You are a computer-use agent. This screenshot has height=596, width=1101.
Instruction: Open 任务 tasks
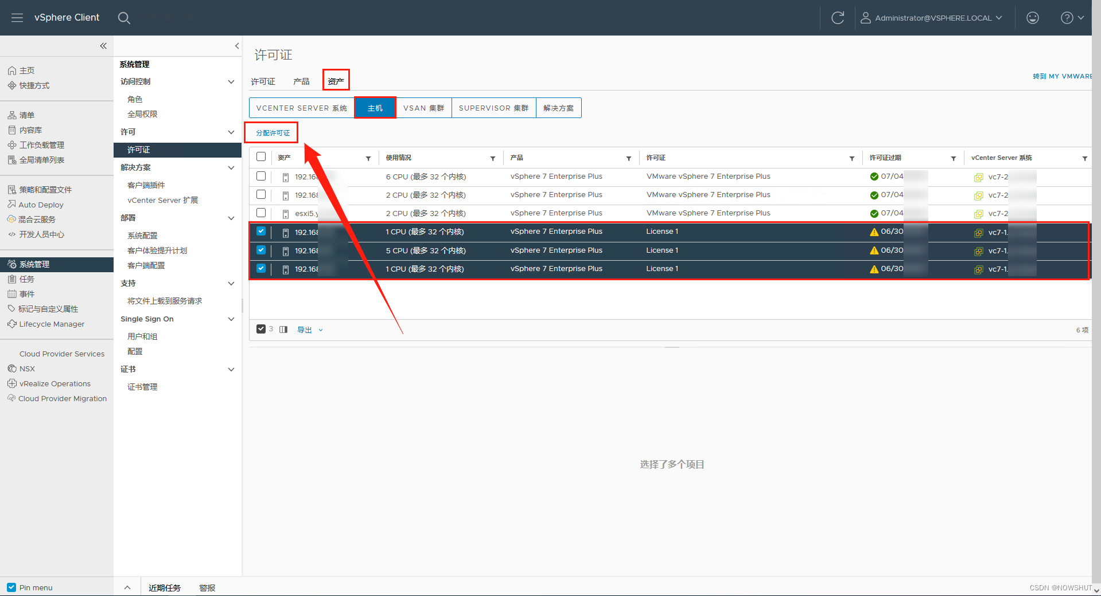(x=21, y=279)
